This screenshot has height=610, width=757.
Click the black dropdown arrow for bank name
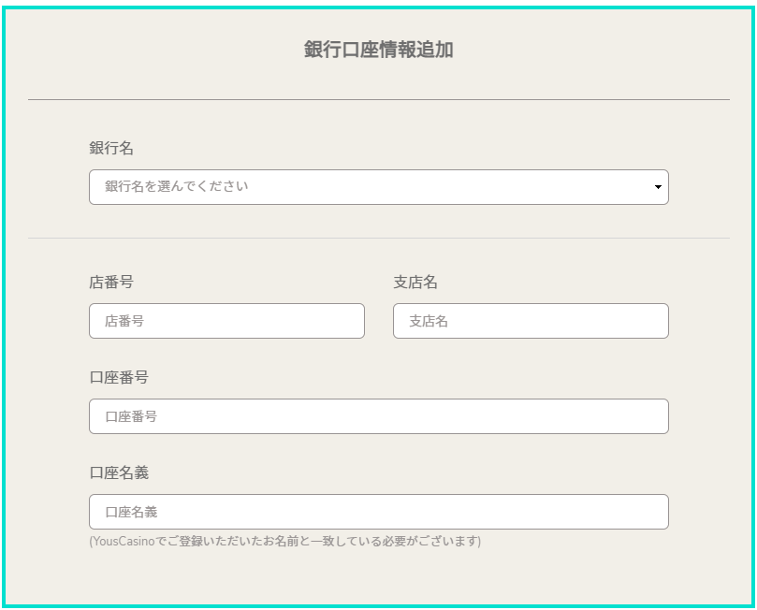pyautogui.click(x=658, y=187)
